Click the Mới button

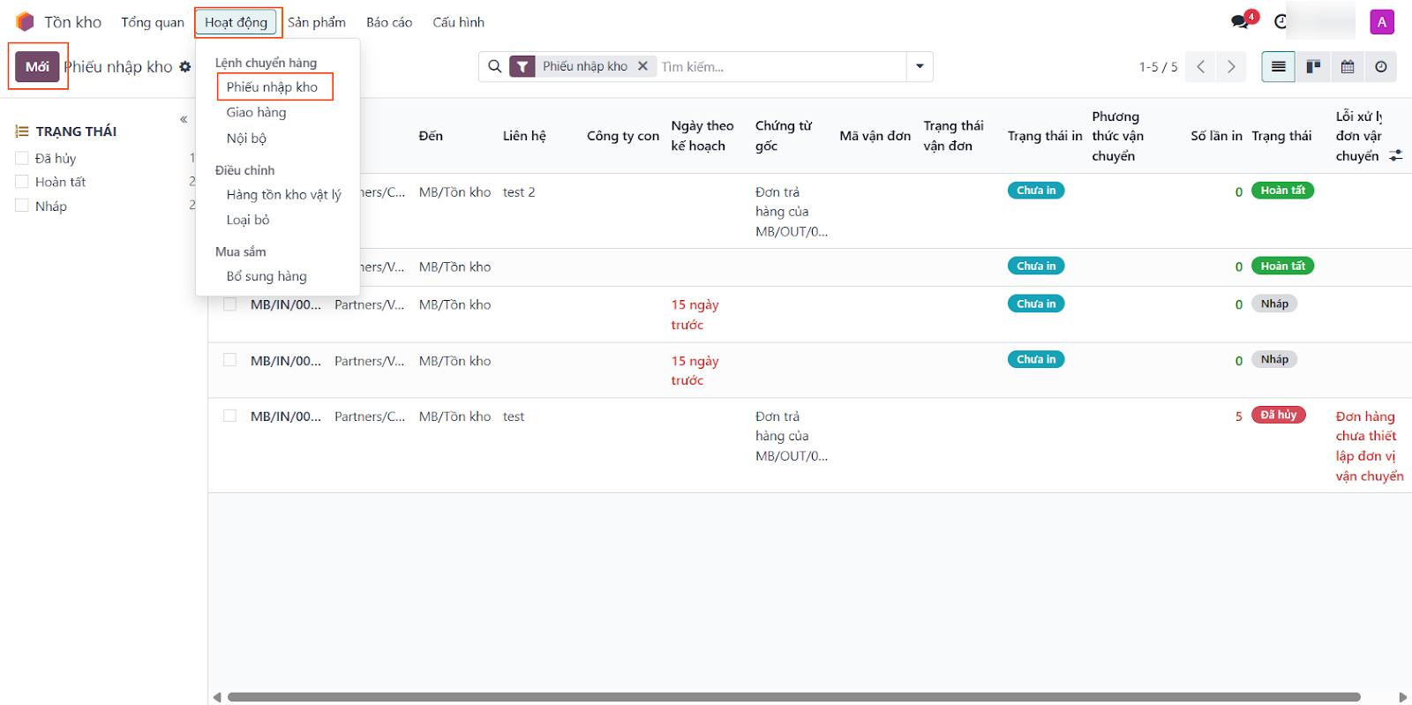pos(37,67)
